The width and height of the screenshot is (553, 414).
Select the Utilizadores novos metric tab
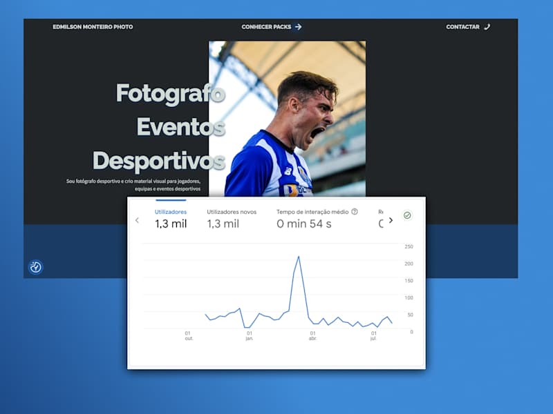232,218
